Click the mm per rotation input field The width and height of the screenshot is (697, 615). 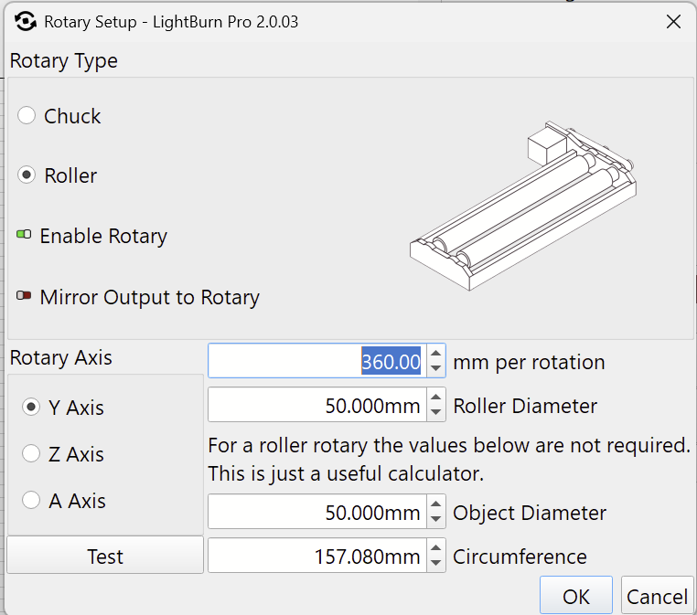pyautogui.click(x=317, y=361)
